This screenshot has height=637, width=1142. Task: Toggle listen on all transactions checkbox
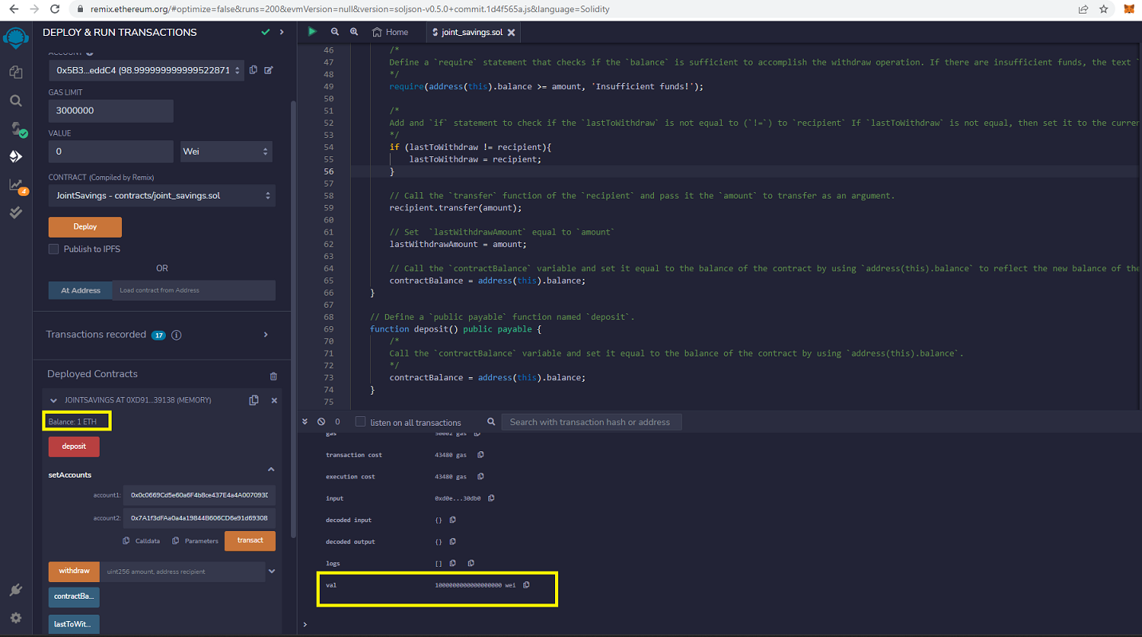360,422
